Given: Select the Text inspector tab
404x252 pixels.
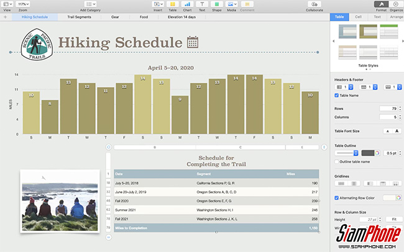Looking at the screenshot, I should (377, 17).
